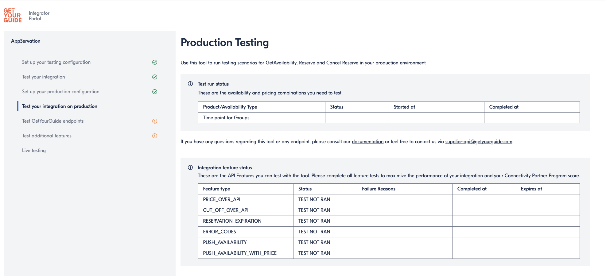The image size is (606, 276).
Task: Click info icon beside Test run status
Action: 190,84
